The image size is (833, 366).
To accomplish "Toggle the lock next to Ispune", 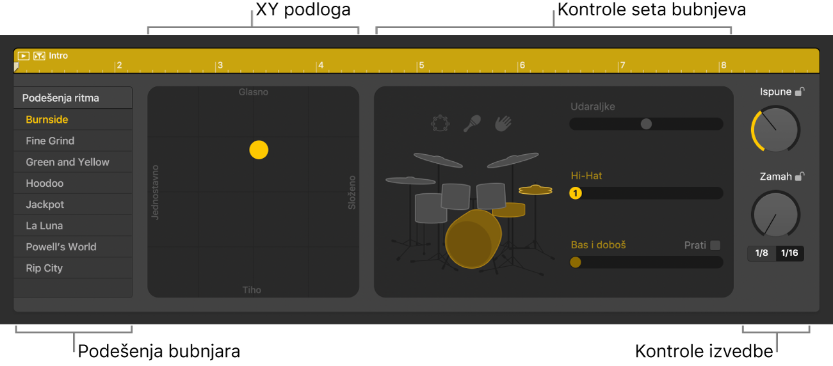I will coord(799,92).
